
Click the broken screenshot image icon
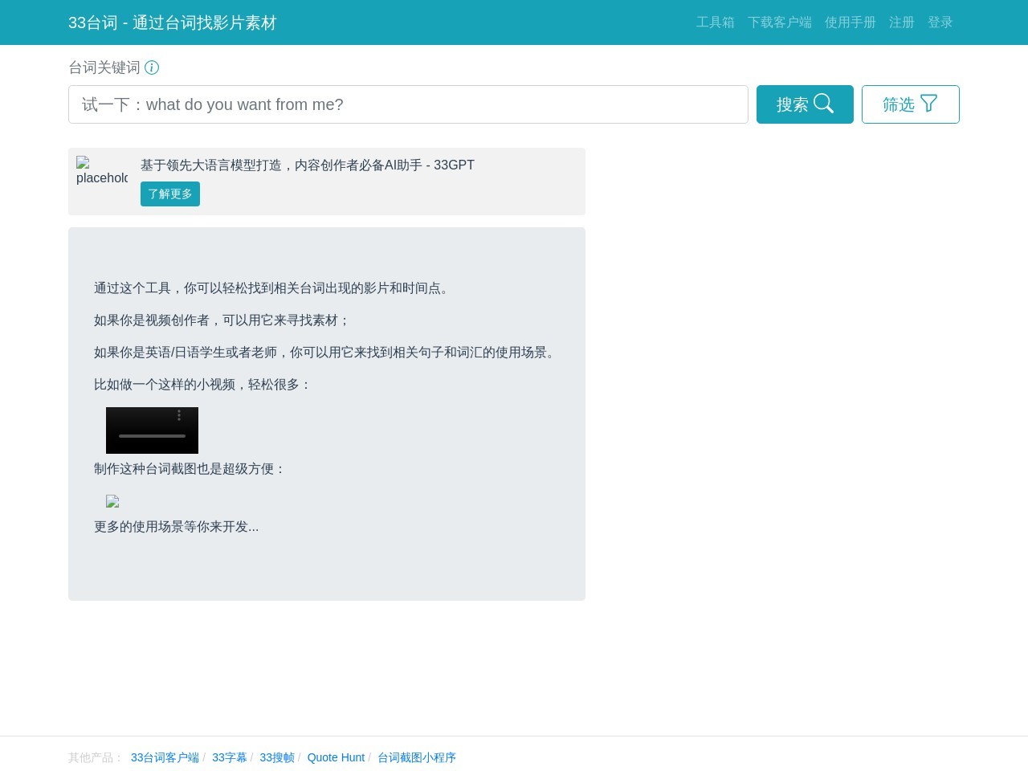click(x=112, y=501)
